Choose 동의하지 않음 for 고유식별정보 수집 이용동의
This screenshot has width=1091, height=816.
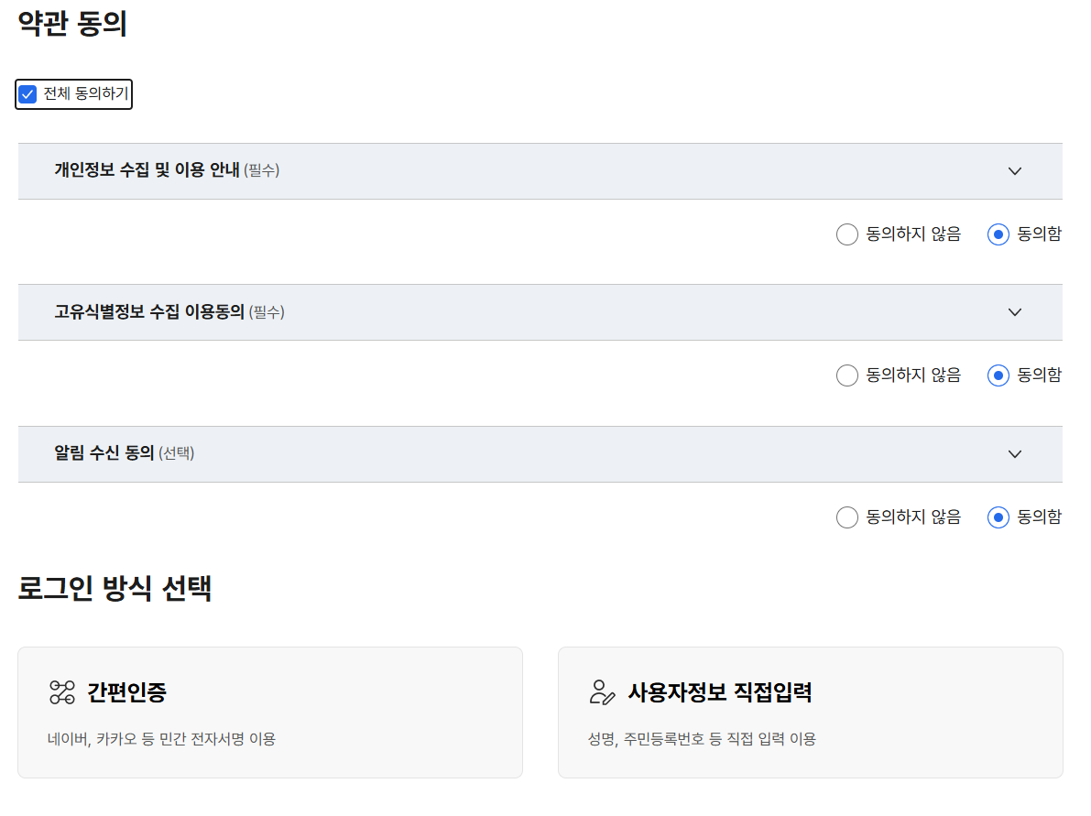pos(847,375)
